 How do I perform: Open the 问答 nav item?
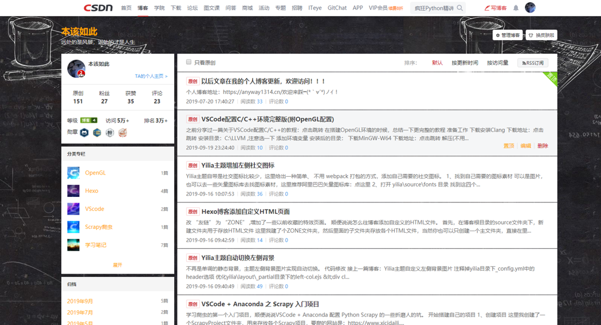(x=231, y=7)
